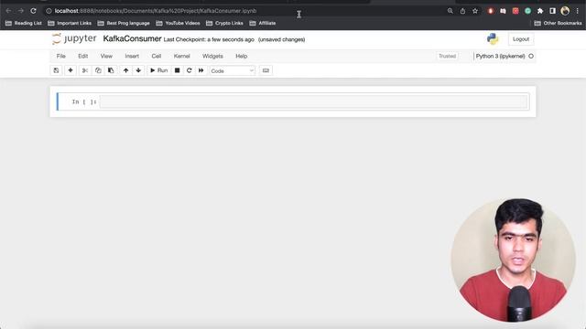
Task: Open the browser profile avatar
Action: click(x=565, y=11)
